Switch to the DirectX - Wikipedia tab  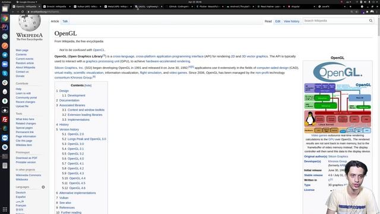point(56,7)
